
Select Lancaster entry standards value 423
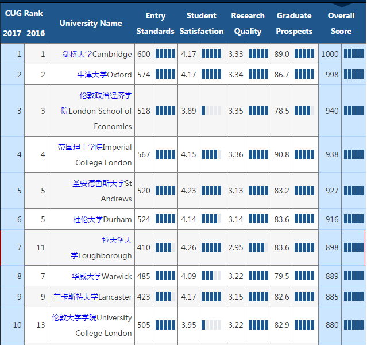click(x=144, y=297)
